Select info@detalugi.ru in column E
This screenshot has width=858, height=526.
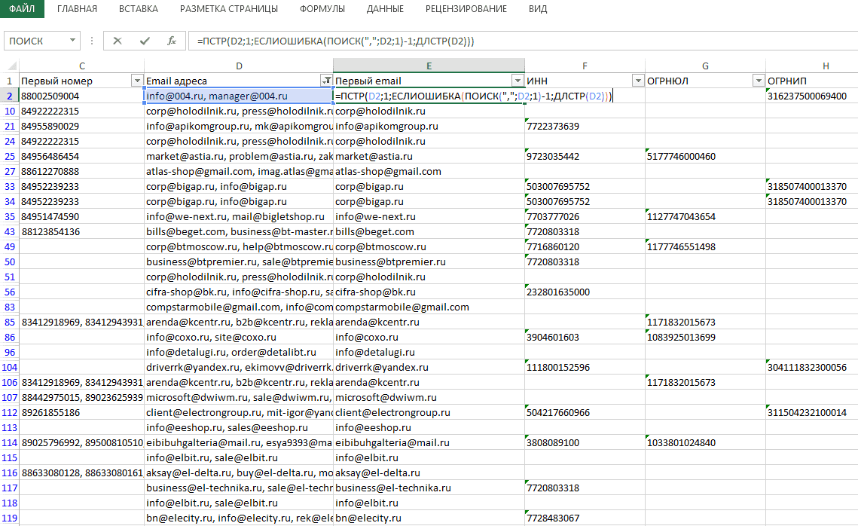pos(429,353)
